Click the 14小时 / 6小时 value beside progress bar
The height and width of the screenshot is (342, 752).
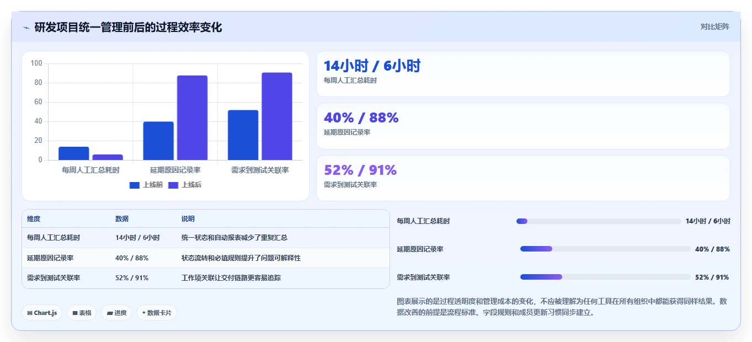coord(708,221)
